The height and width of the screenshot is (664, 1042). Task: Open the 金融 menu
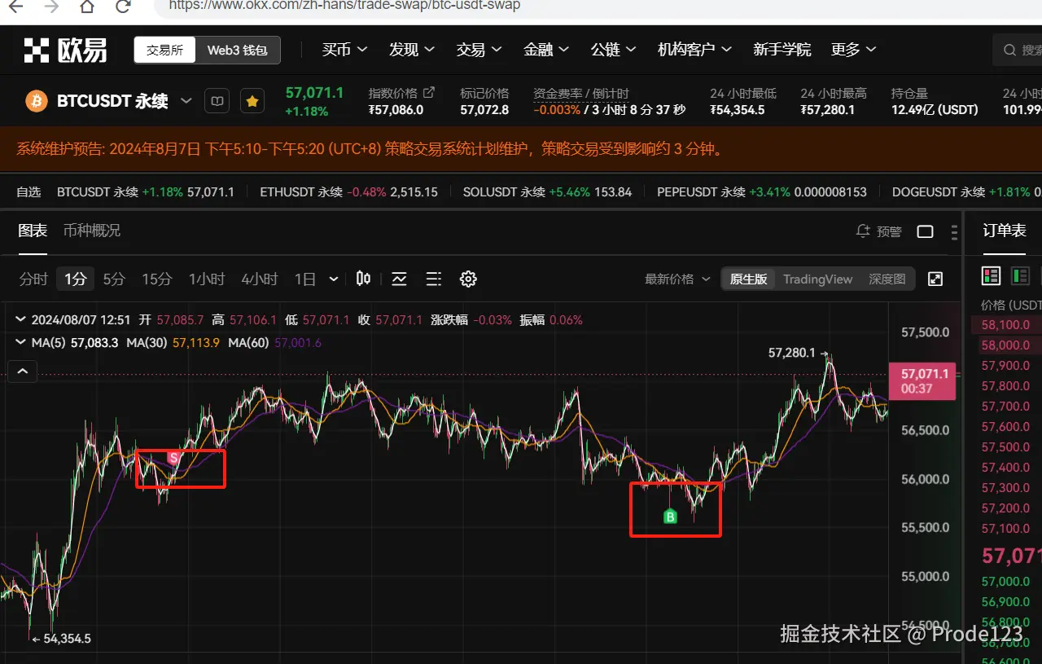(546, 50)
